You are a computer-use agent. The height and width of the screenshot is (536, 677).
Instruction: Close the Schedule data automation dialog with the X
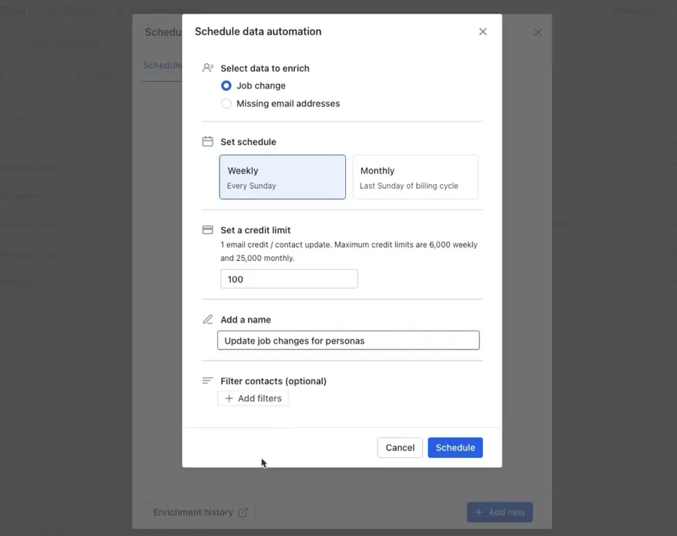[482, 32]
